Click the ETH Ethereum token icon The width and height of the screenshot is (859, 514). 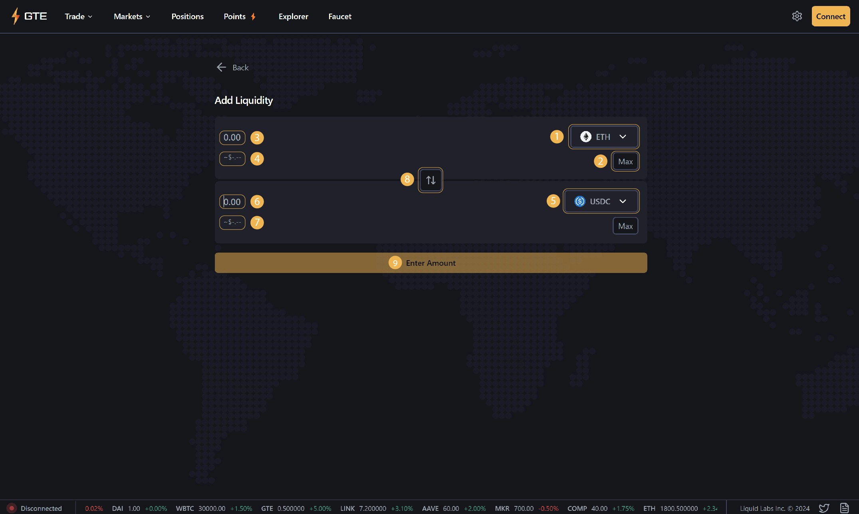[585, 136]
